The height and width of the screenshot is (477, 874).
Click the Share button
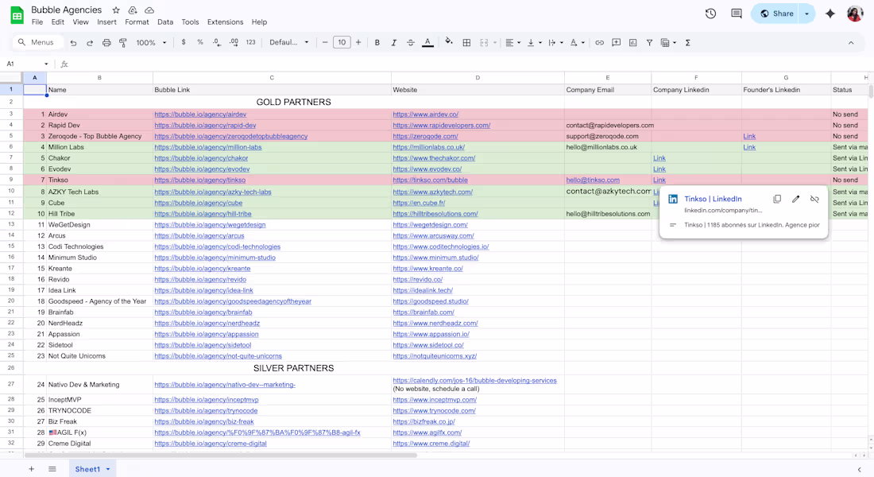tap(776, 14)
